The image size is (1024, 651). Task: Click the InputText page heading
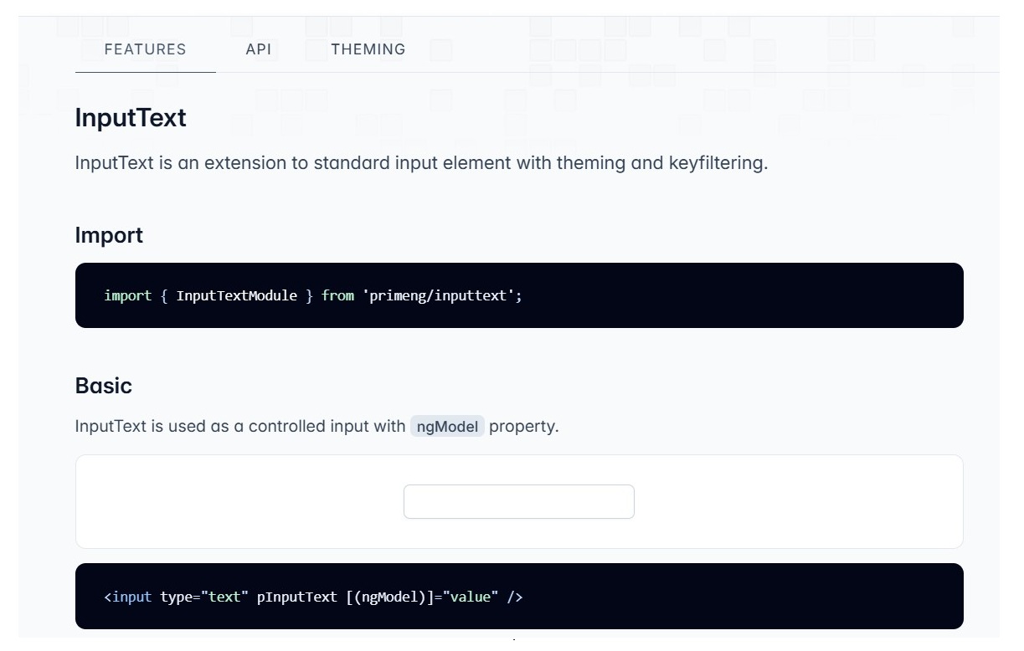(x=131, y=118)
